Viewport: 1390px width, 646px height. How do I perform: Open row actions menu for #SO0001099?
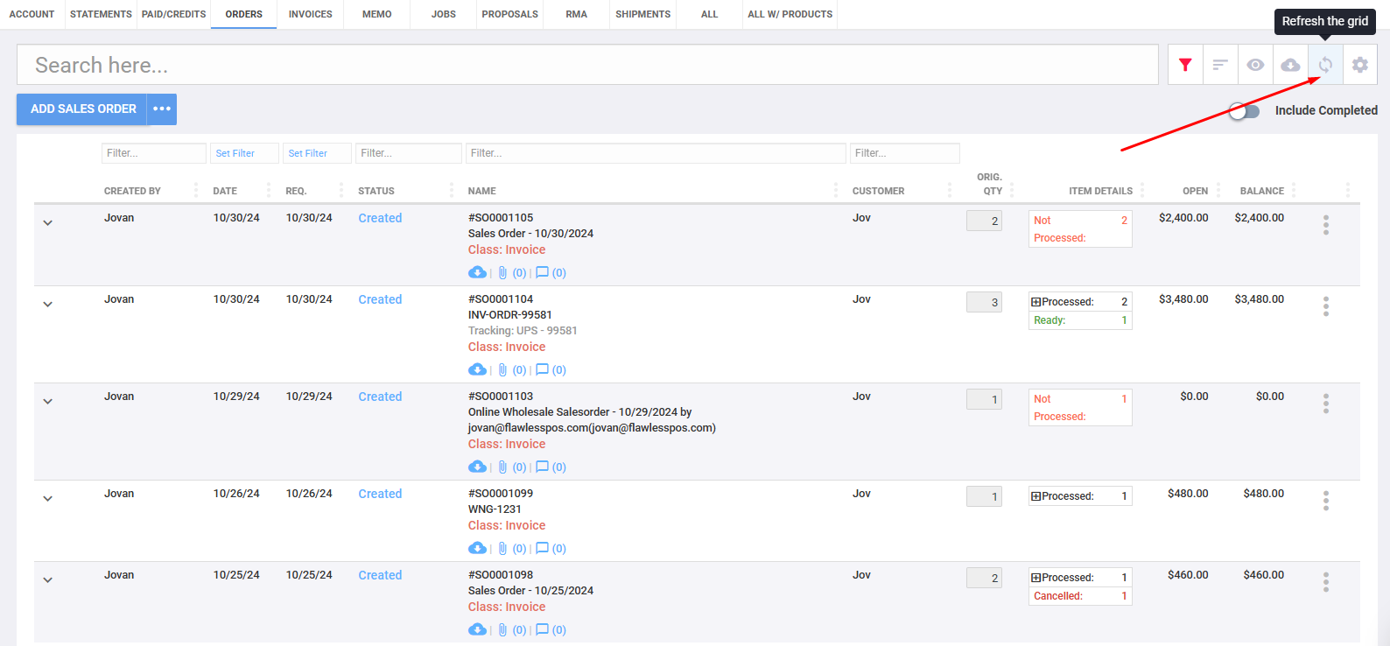click(x=1326, y=501)
